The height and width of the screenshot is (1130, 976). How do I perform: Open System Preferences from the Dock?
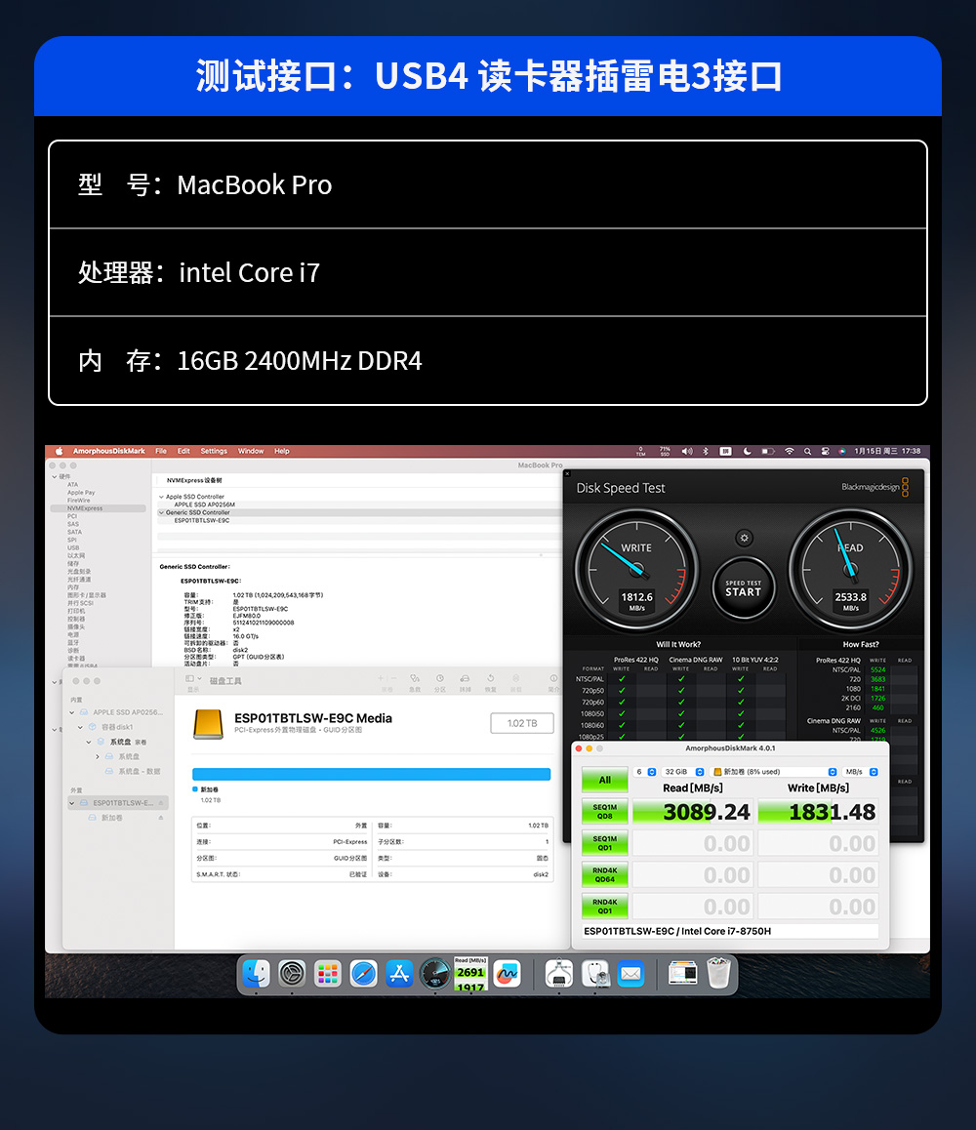point(292,974)
